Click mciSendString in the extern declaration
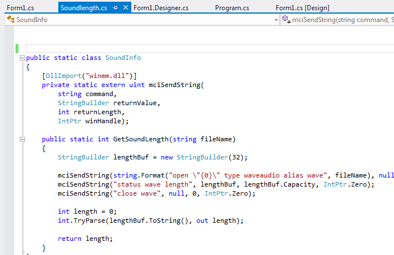The height and width of the screenshot is (255, 394). point(174,85)
